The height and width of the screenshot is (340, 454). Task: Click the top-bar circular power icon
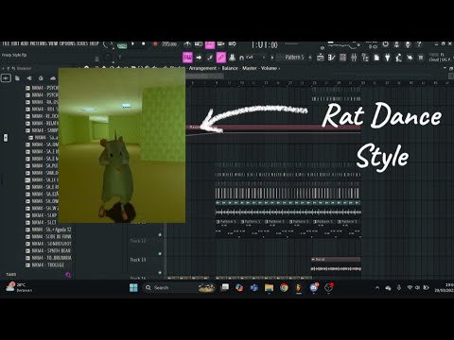point(386,44)
